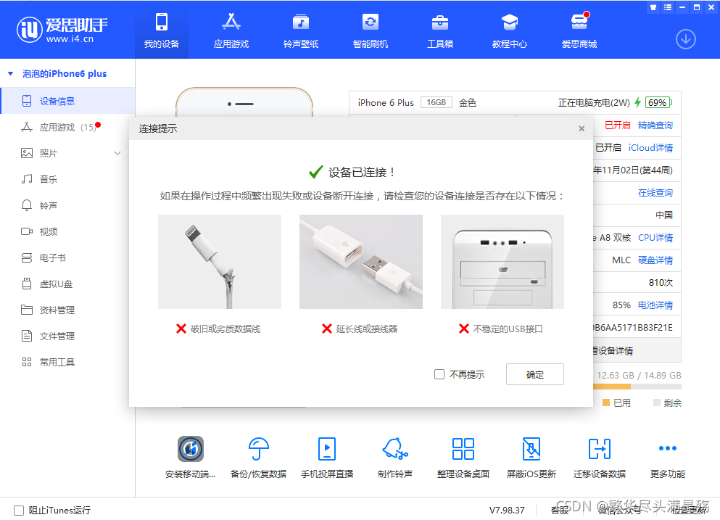Image resolution: width=720 pixels, height=520 pixels.
Task: Open 应用游戏 (15) in the sidebar
Action: tap(67, 127)
